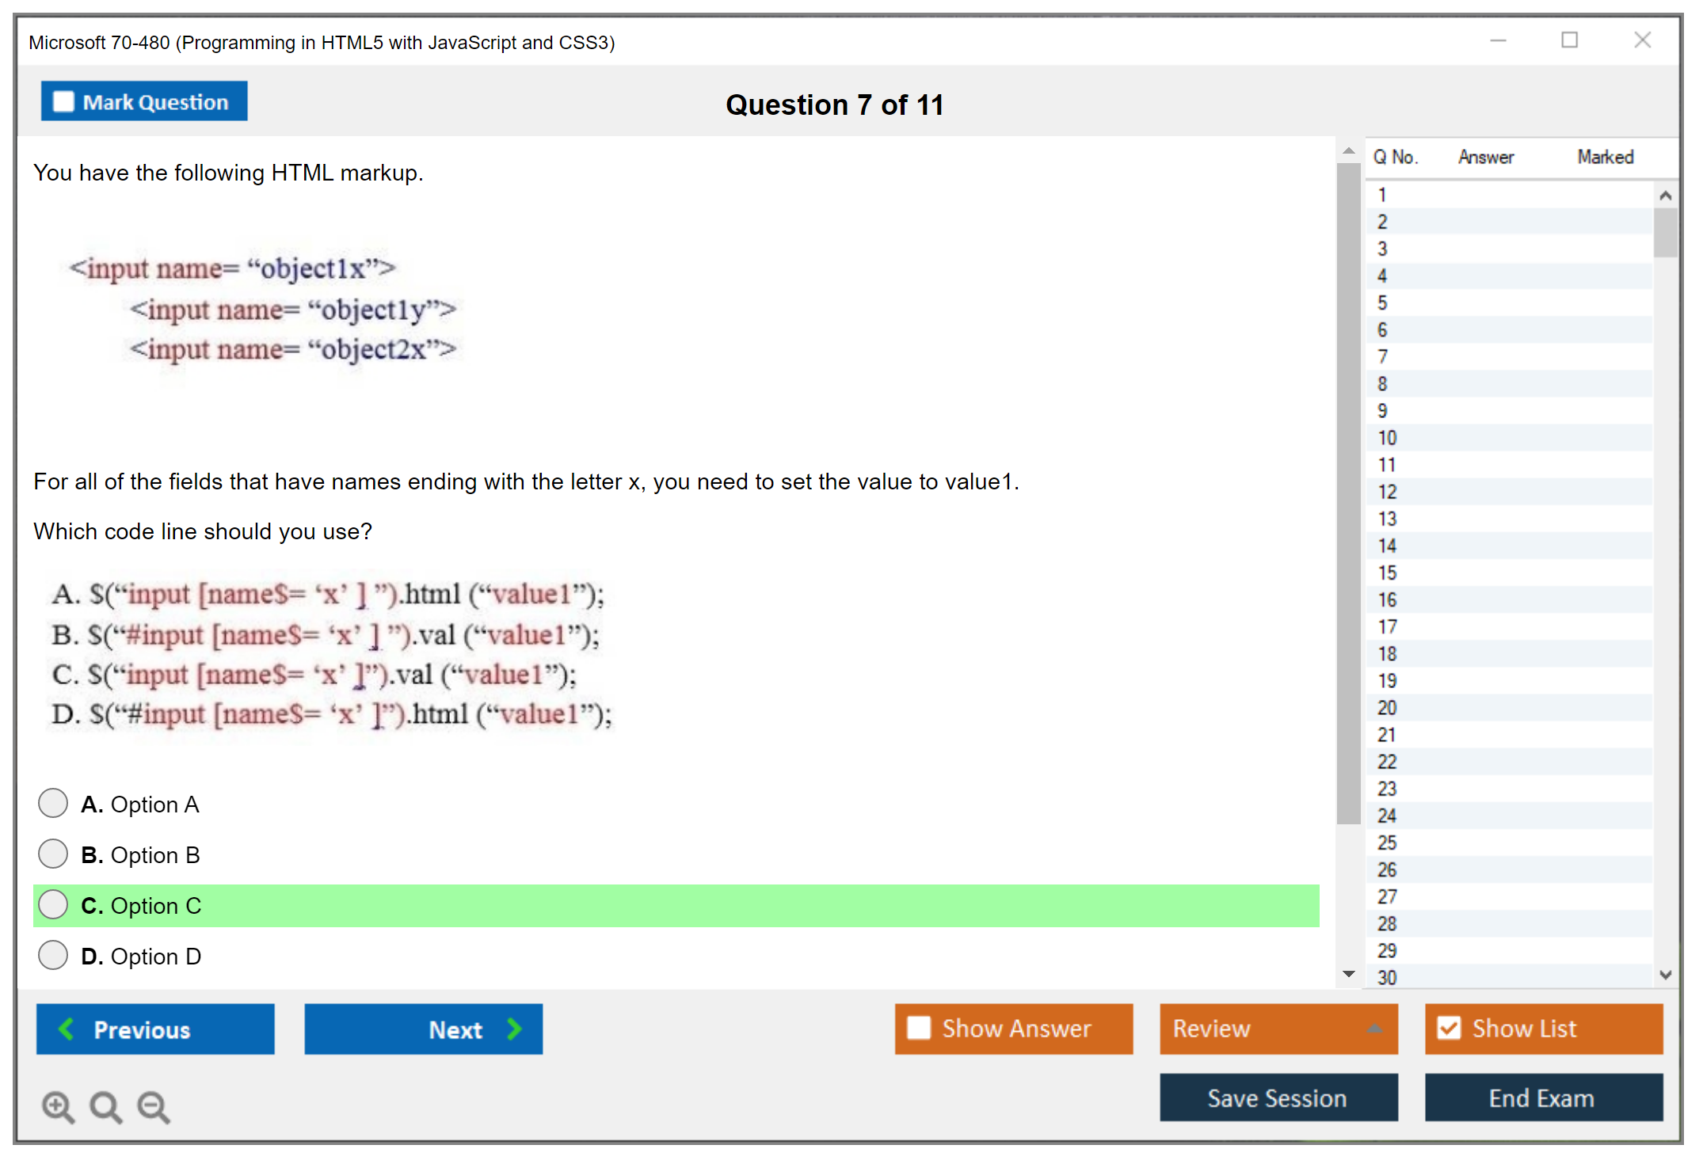Click the zoom in magnifier icon

point(58,1106)
